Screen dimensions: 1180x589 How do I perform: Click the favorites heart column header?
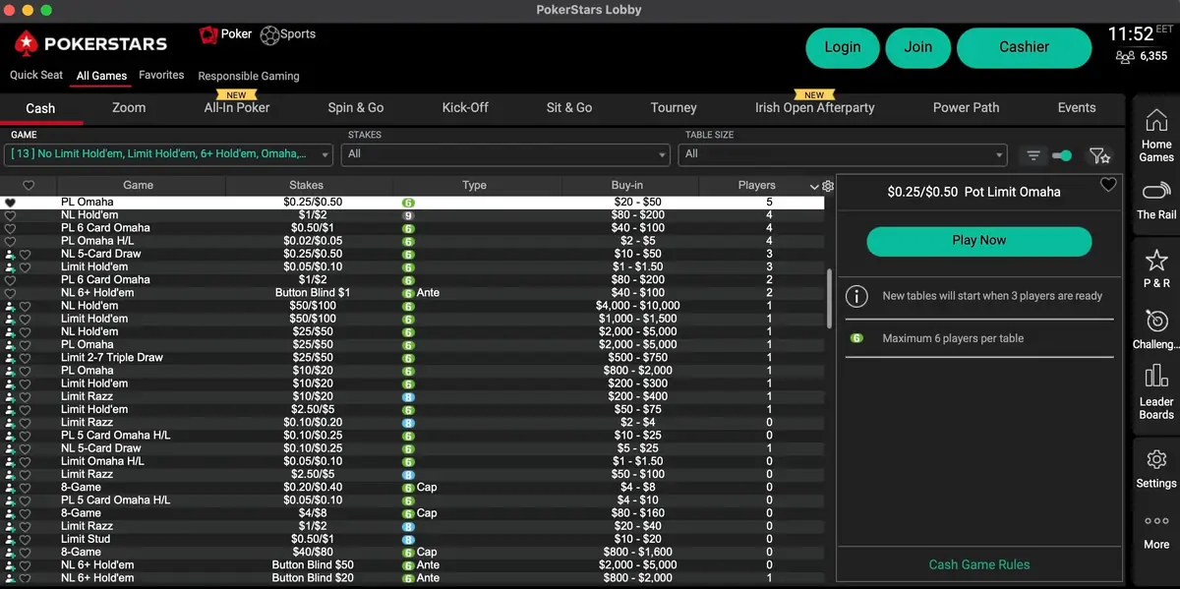pos(29,185)
